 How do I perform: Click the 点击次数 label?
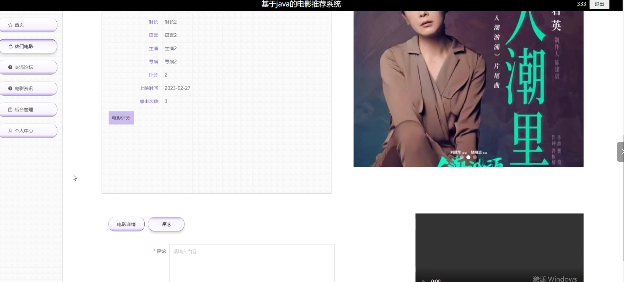tap(149, 101)
